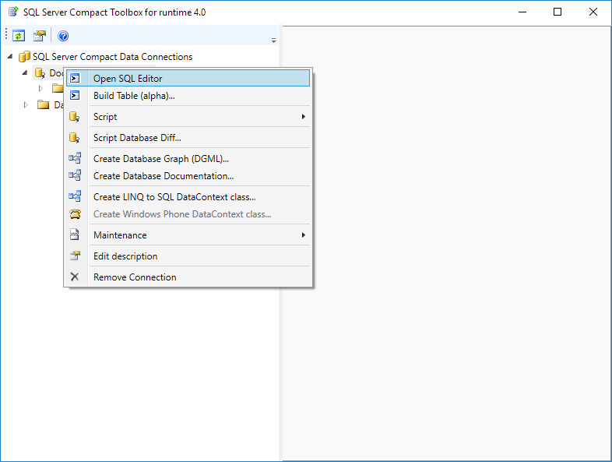
Task: Expand the Script submenu arrow
Action: [303, 117]
